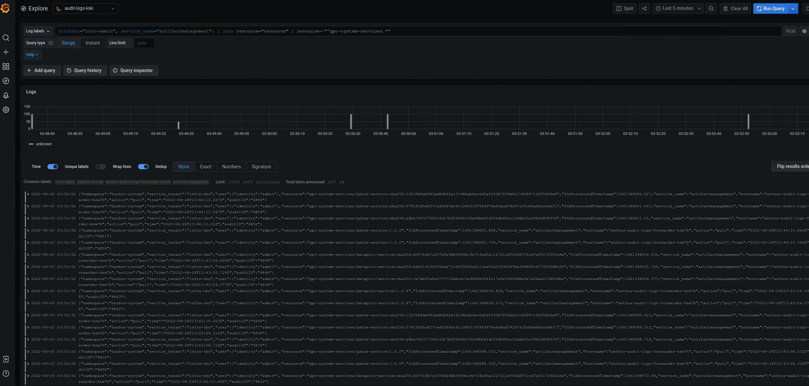
Task: Click the zoom out magnifier icon
Action: [x=711, y=8]
